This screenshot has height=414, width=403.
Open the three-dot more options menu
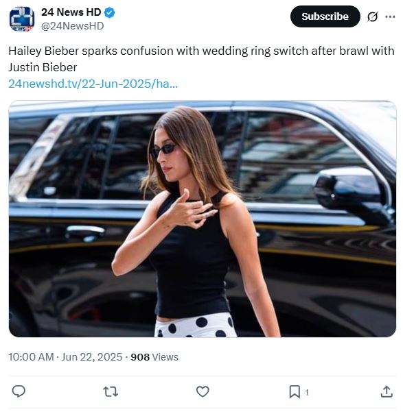[390, 16]
